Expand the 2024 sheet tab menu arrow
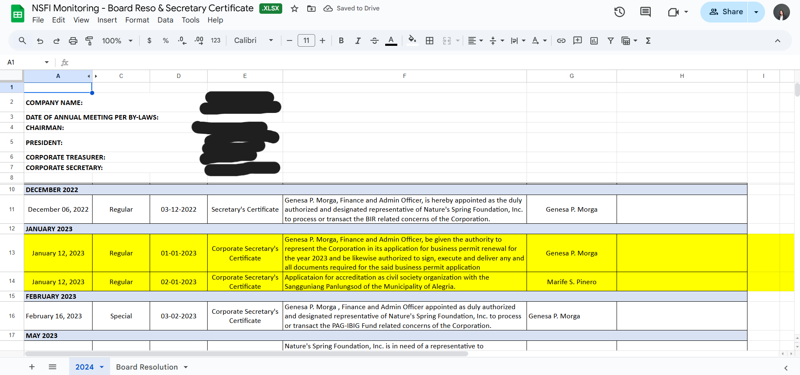 [102, 367]
